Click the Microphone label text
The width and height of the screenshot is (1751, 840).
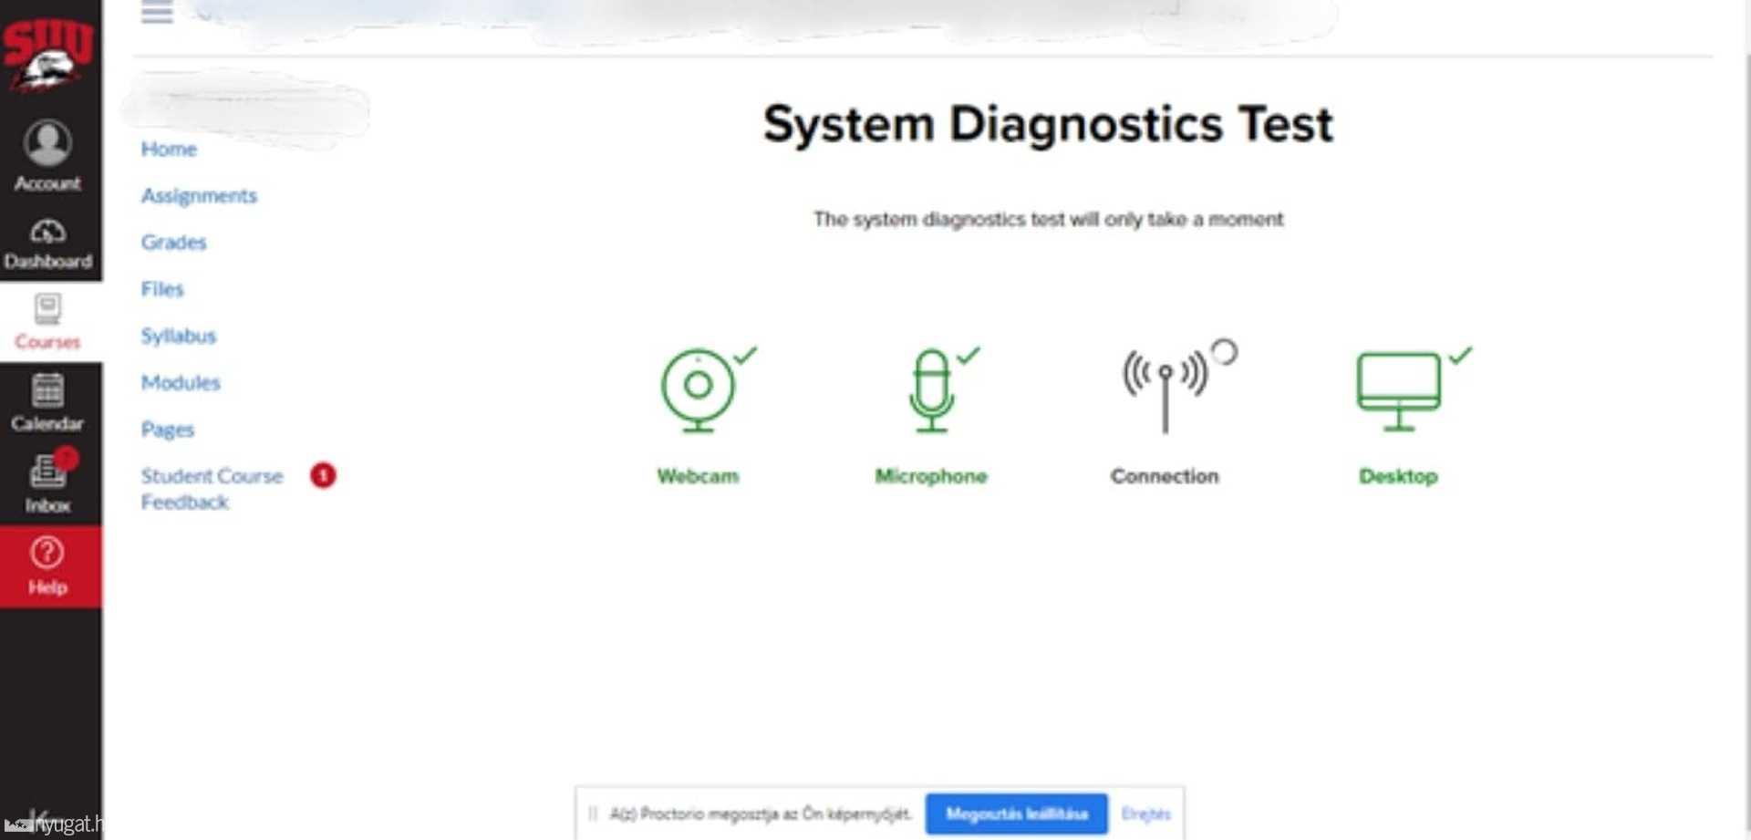(931, 476)
